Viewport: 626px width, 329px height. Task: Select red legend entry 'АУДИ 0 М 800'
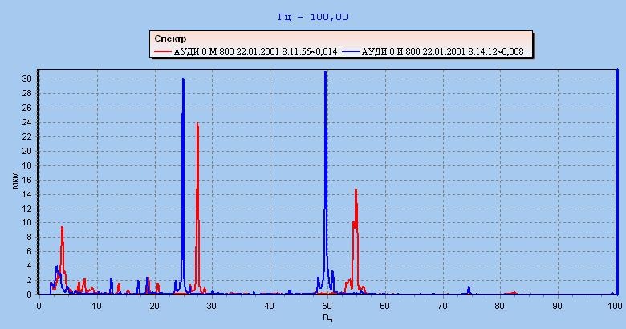tap(256, 51)
